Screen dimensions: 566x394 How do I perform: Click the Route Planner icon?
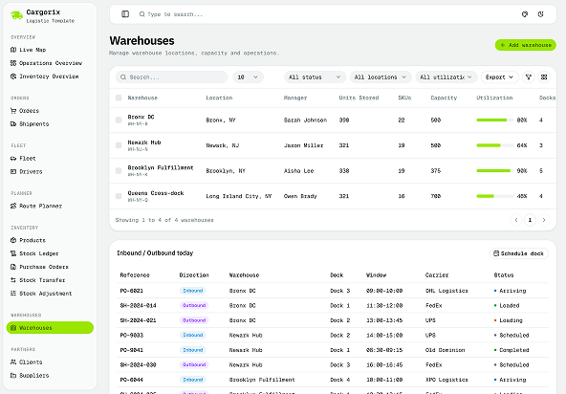[13, 206]
